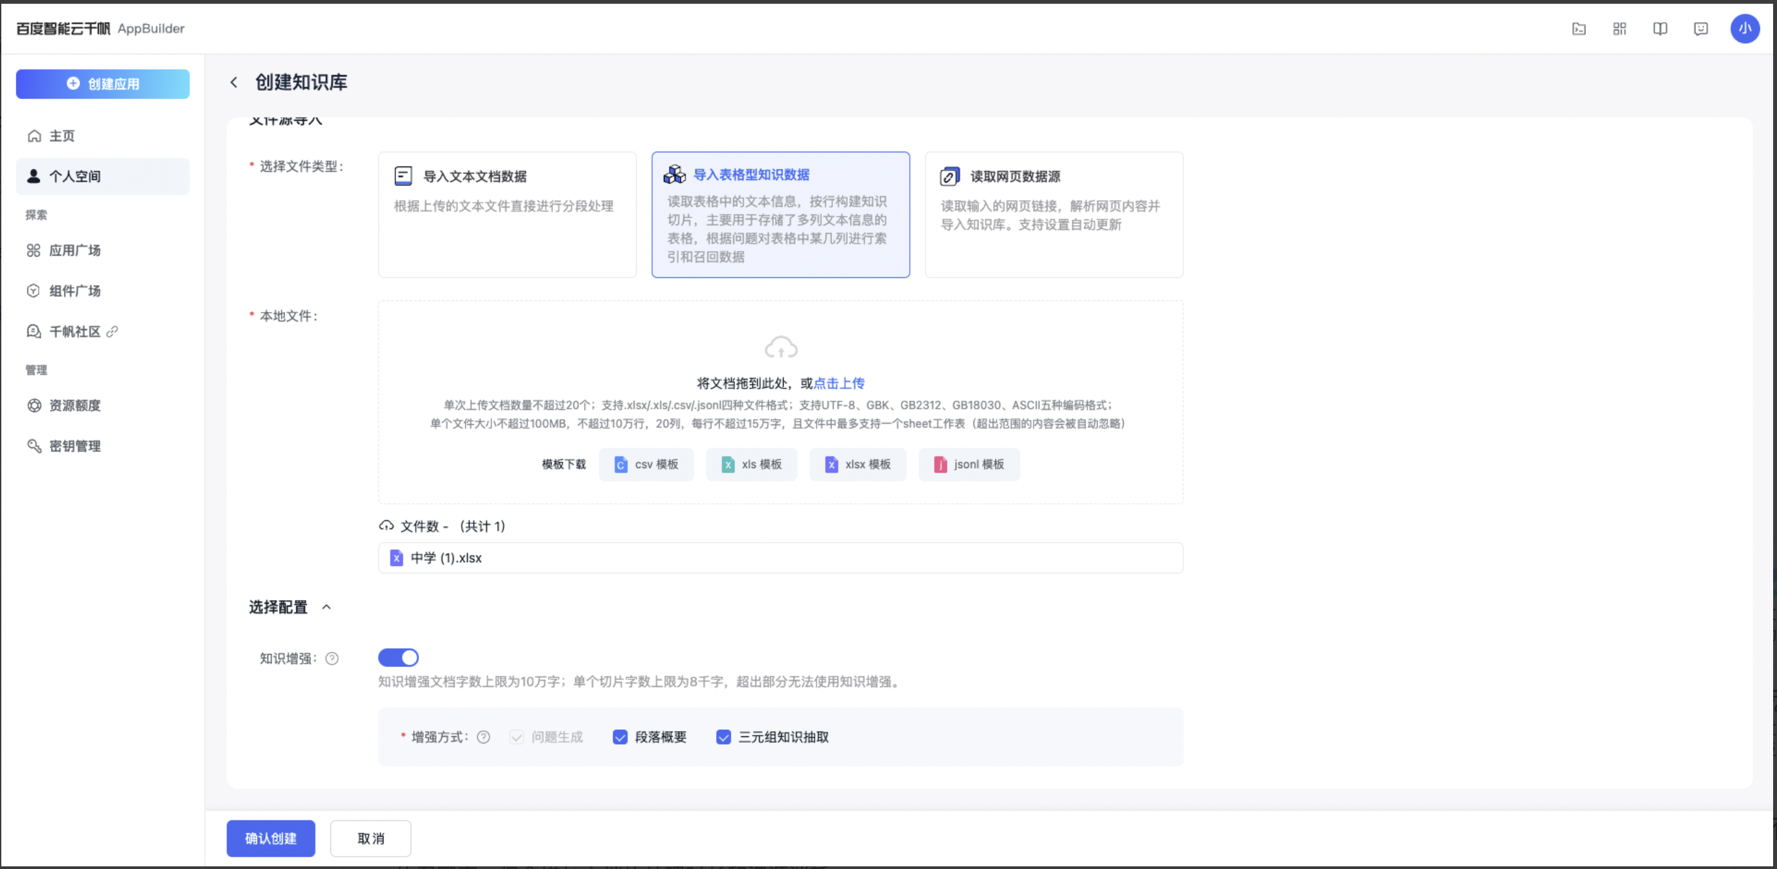Click the 密钥管理 key icon

(x=34, y=446)
